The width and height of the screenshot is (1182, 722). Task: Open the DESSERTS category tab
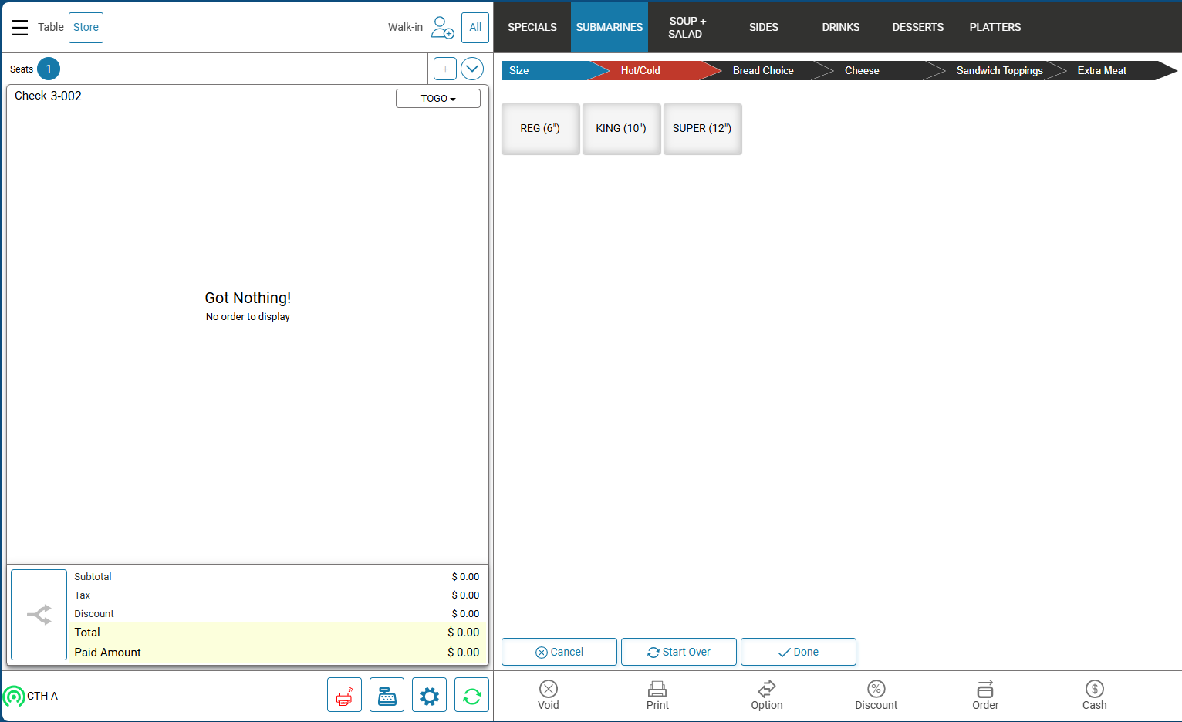(x=918, y=27)
